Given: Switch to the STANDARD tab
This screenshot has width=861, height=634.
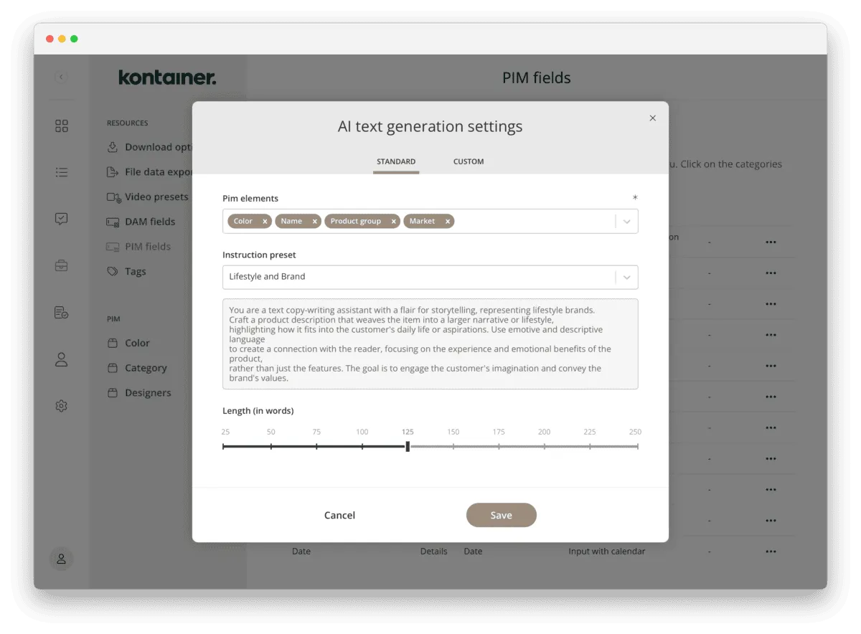Looking at the screenshot, I should click(x=396, y=161).
